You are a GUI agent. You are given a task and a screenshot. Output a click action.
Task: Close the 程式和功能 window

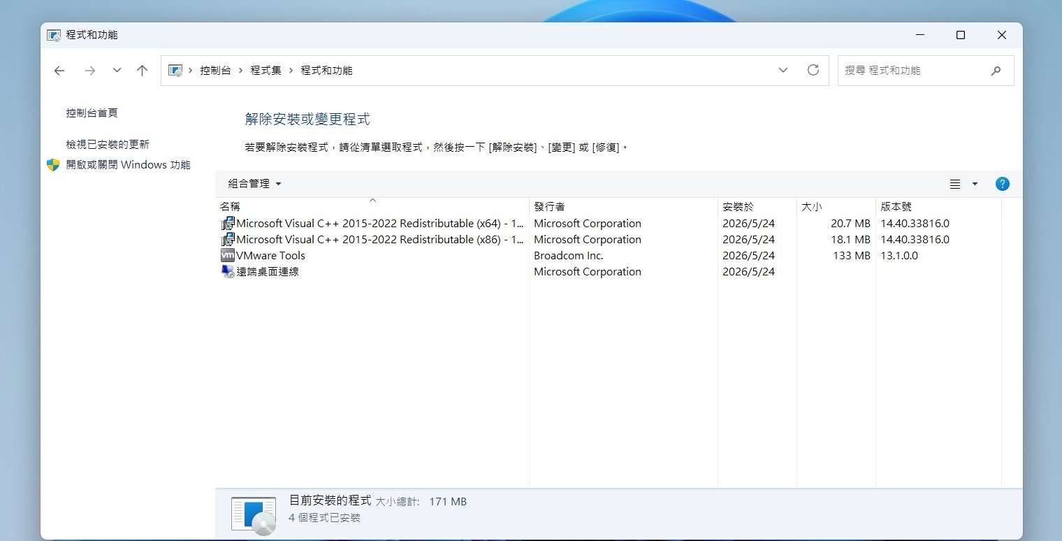click(1001, 35)
